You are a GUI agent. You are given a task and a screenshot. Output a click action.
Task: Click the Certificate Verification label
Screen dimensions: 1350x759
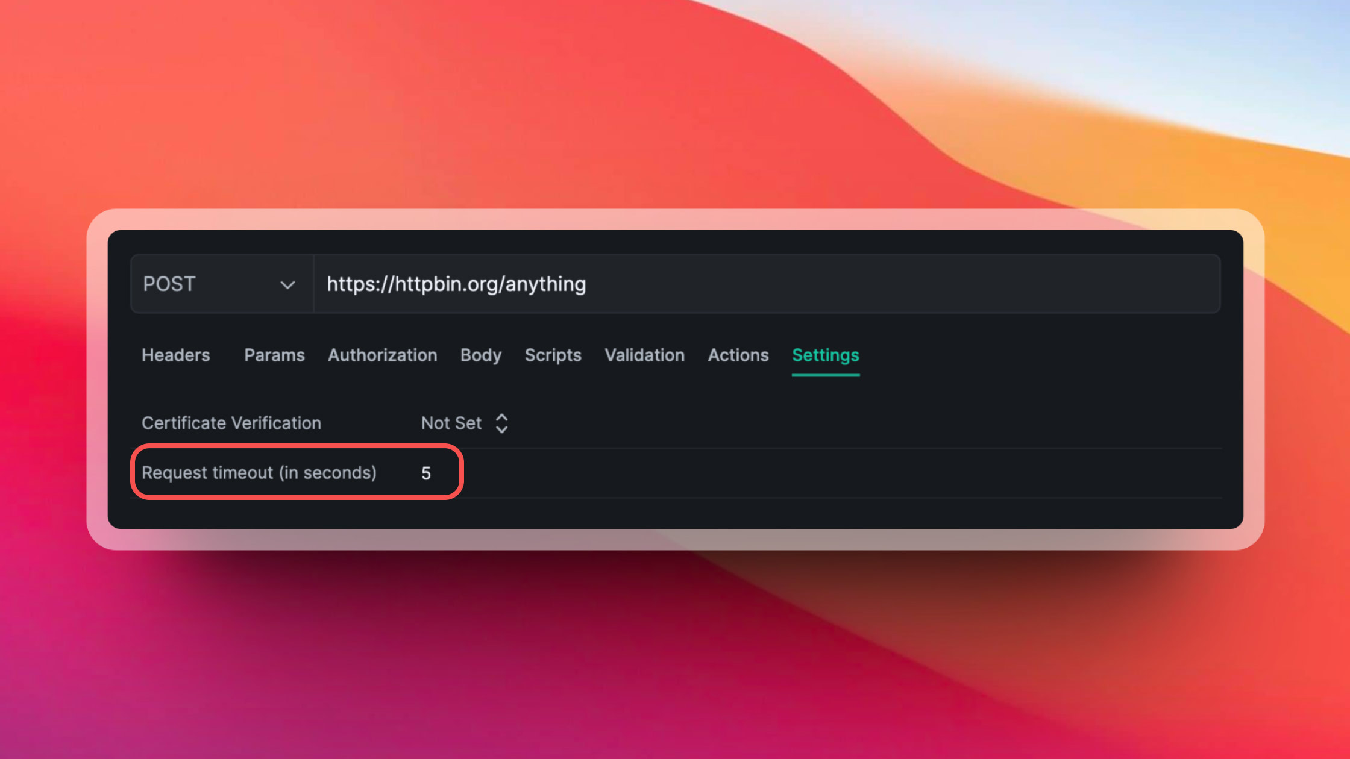point(231,423)
